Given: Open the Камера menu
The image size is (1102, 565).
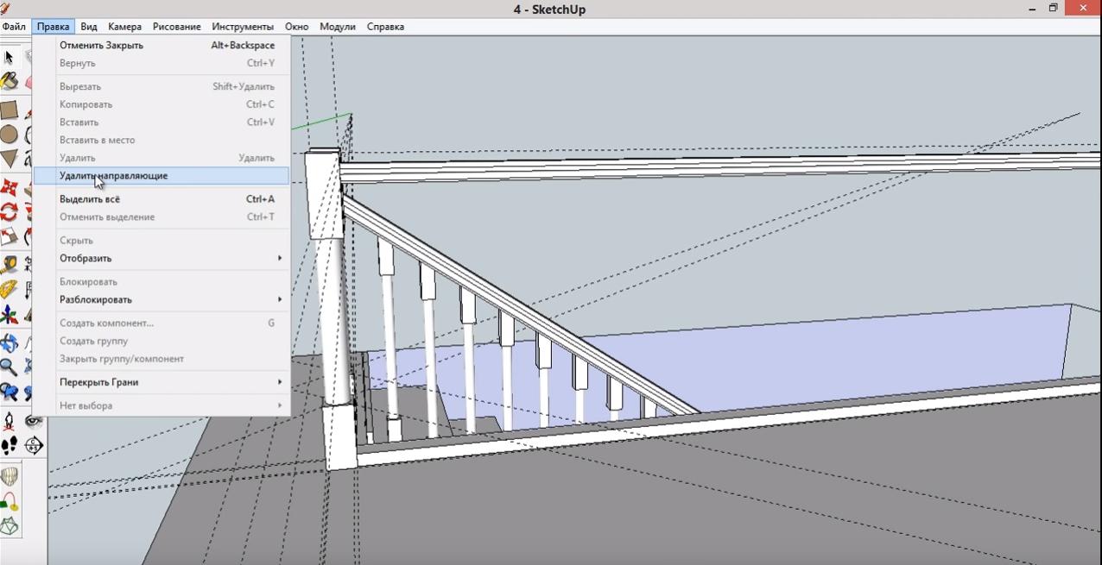Looking at the screenshot, I should click(125, 27).
